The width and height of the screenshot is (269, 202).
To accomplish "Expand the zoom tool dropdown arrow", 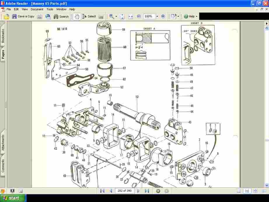I will (x=116, y=17).
